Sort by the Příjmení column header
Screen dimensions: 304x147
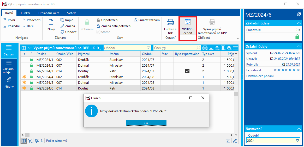[x=92, y=54]
